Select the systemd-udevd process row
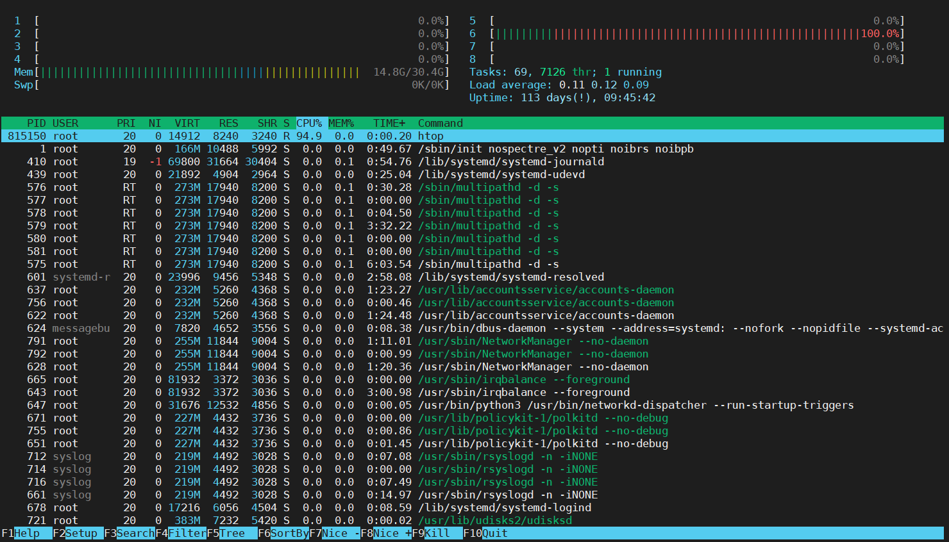The height and width of the screenshot is (542, 949). (x=473, y=174)
